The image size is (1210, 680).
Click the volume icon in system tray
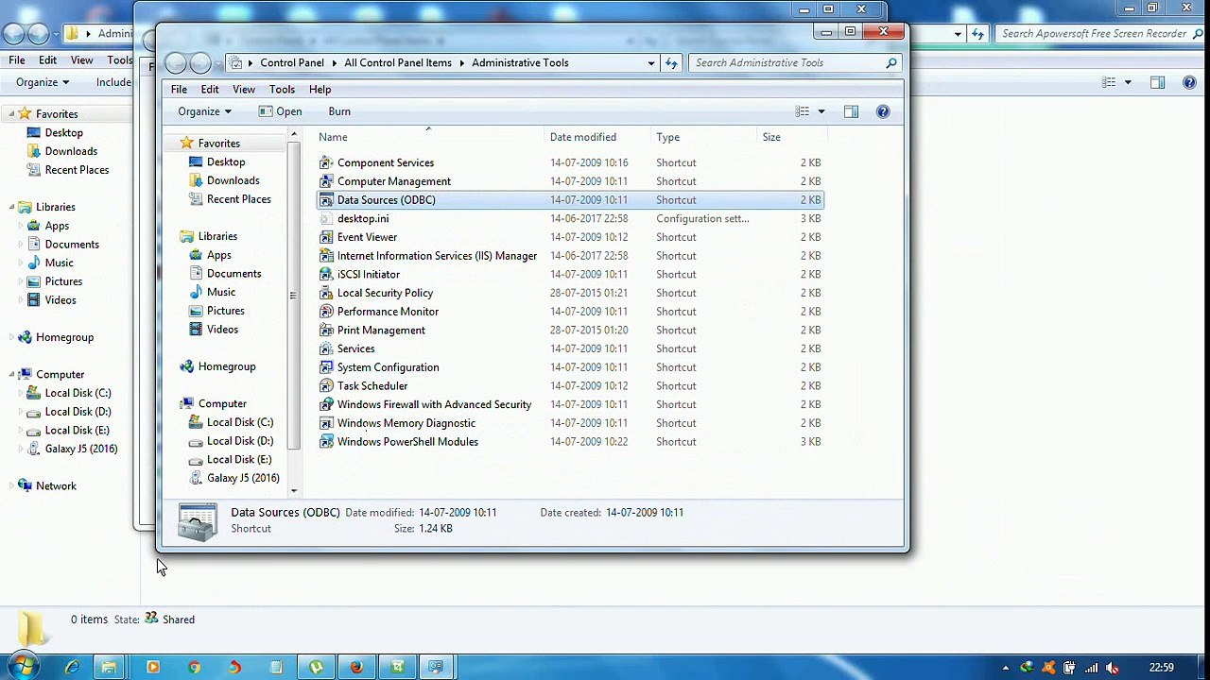click(1113, 668)
